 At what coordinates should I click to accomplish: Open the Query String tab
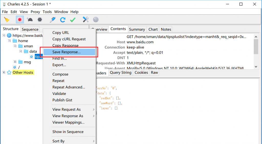click(121, 73)
